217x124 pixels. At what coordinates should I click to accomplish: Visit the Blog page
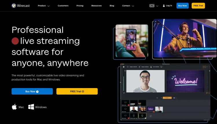click(112, 6)
